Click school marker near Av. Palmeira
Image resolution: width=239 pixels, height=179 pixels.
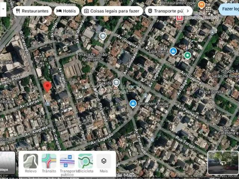[x=103, y=36]
